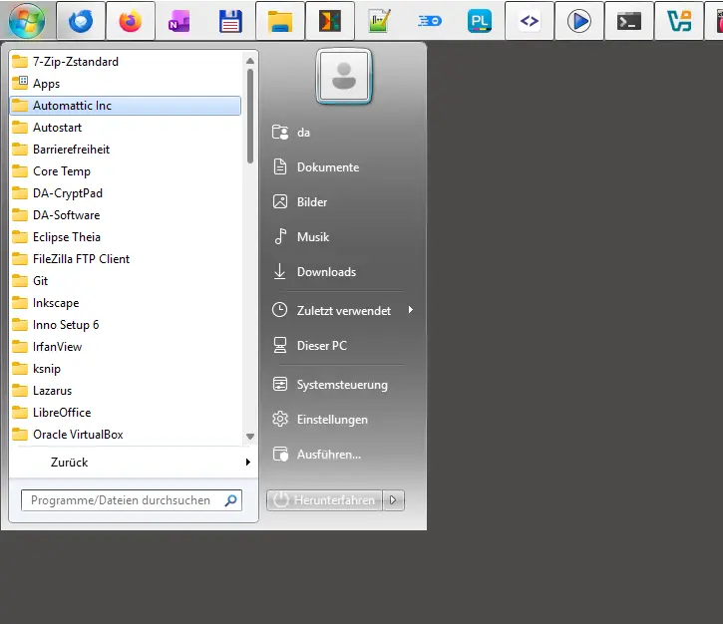Viewport: 723px width, 624px height.
Task: Click the blue play button taskbar icon
Action: 579,21
